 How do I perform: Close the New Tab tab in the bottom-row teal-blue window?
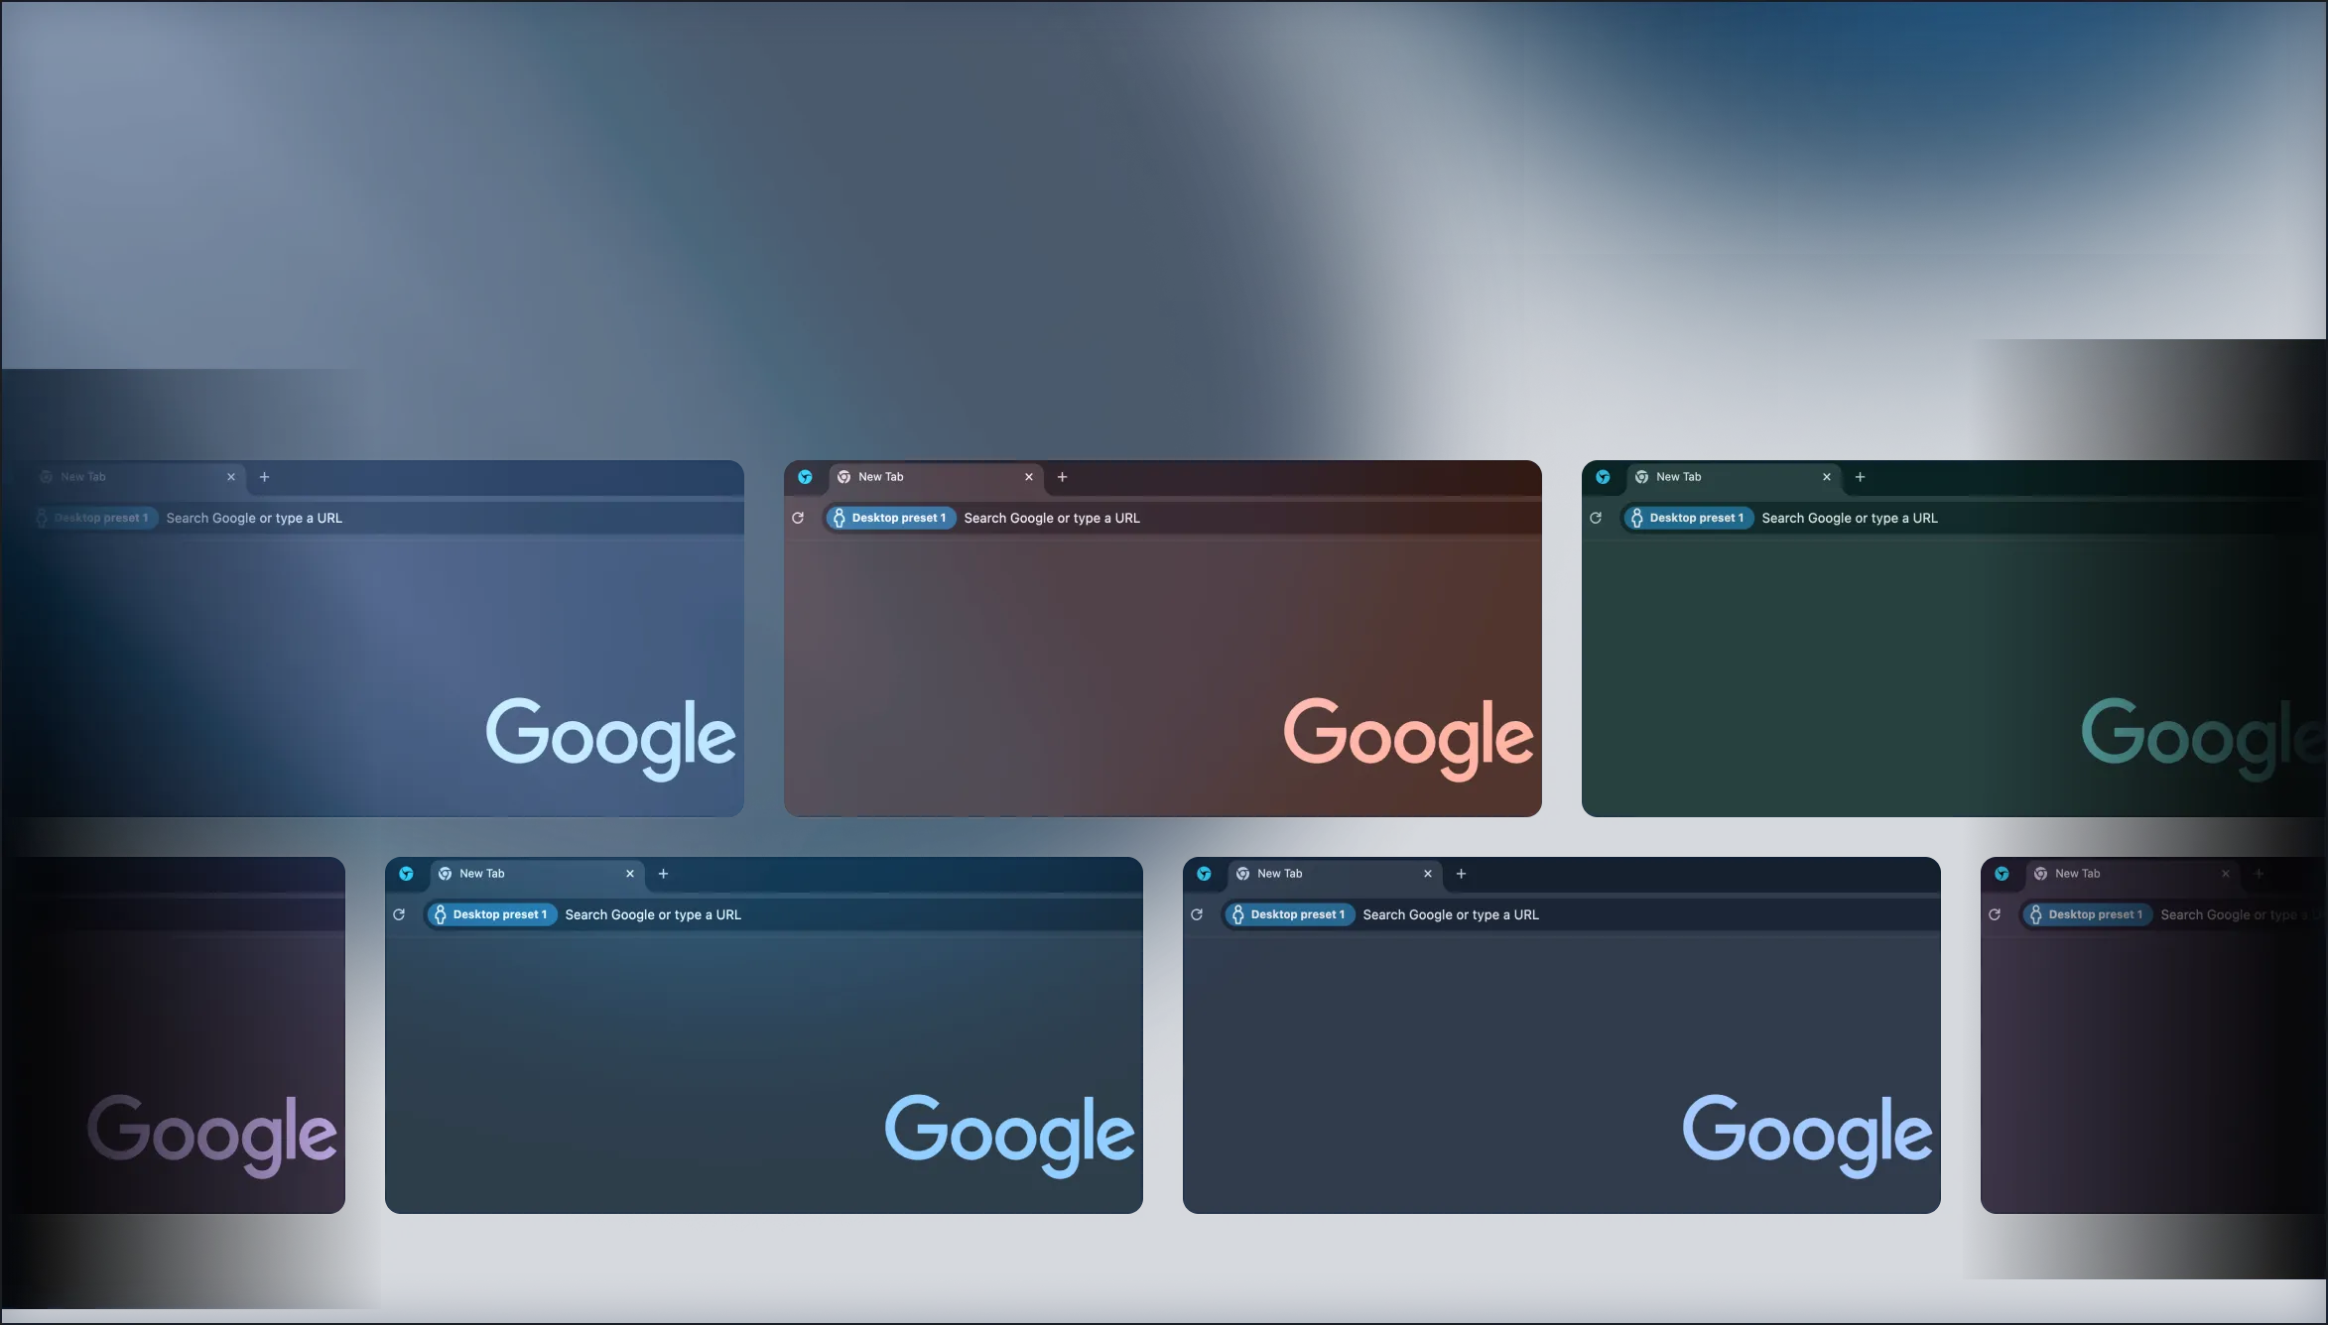[630, 874]
